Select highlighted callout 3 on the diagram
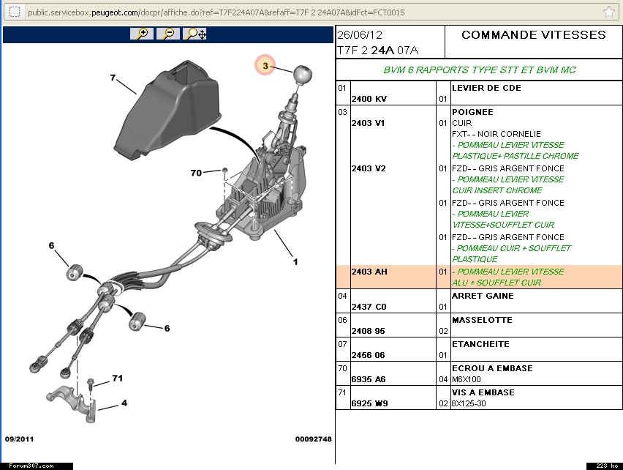Screen dimensions: 623x470 265,67
